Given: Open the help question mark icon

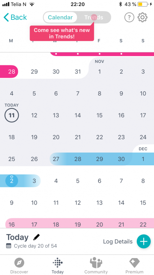Looking at the screenshot, I should click(x=129, y=17).
